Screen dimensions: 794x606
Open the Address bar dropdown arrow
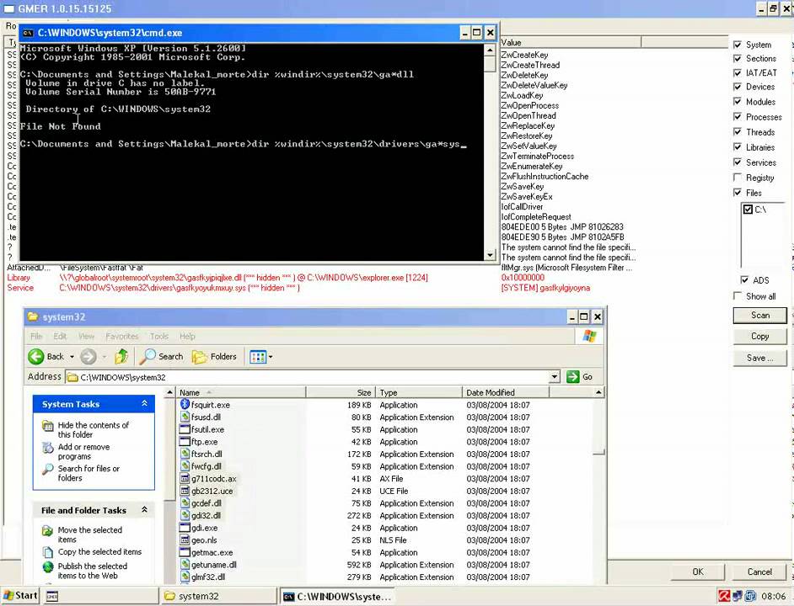coord(555,377)
